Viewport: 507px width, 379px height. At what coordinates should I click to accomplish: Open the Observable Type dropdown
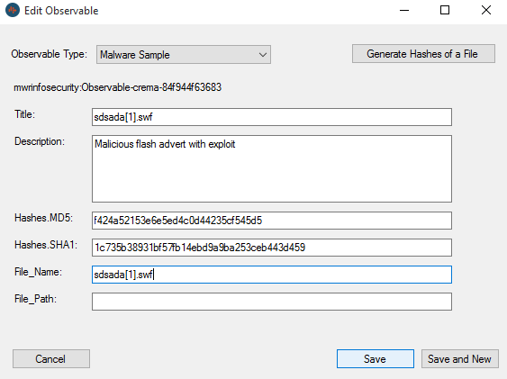pyautogui.click(x=184, y=55)
